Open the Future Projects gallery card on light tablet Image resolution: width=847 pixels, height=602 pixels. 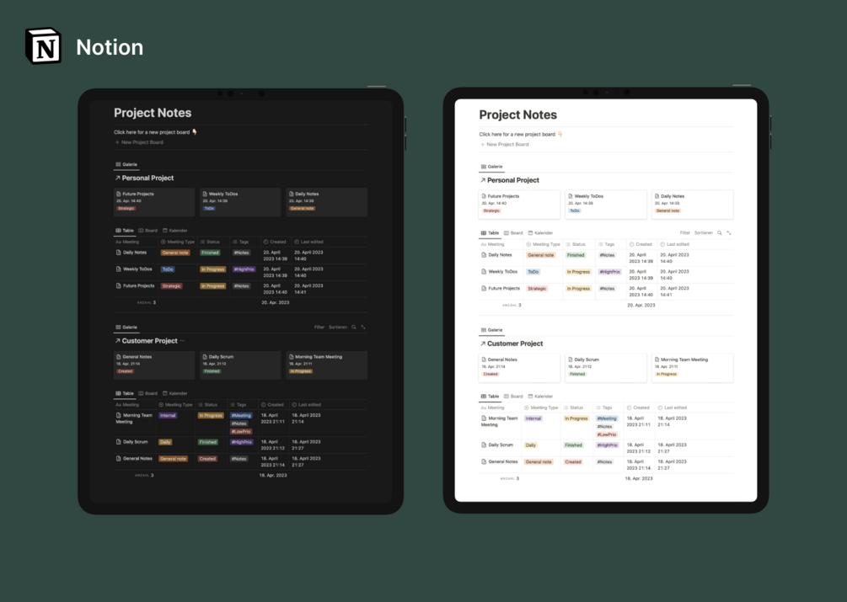point(519,205)
